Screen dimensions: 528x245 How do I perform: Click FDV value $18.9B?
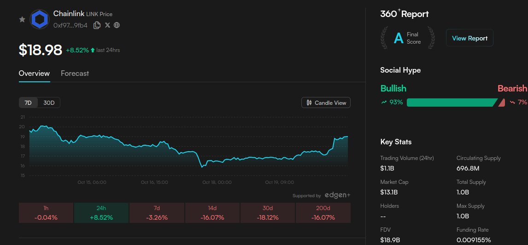coord(390,240)
